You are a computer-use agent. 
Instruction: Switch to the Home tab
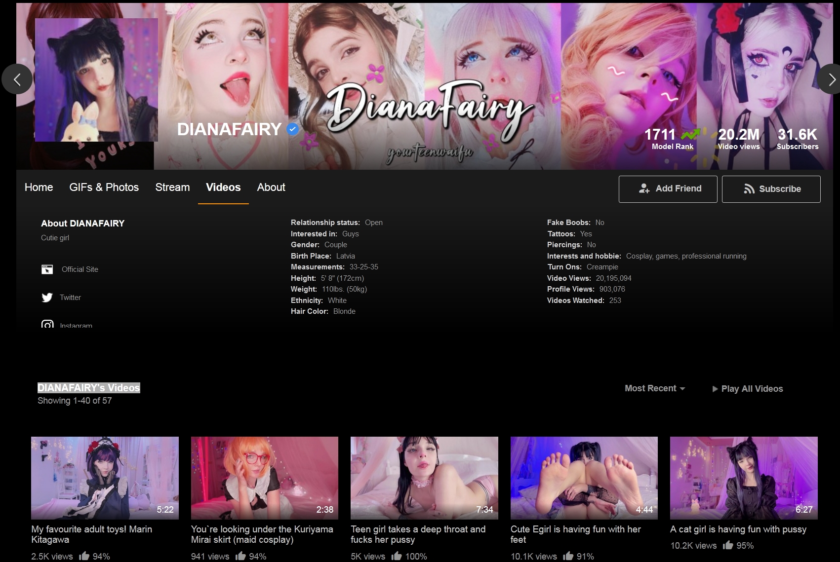pyautogui.click(x=39, y=187)
